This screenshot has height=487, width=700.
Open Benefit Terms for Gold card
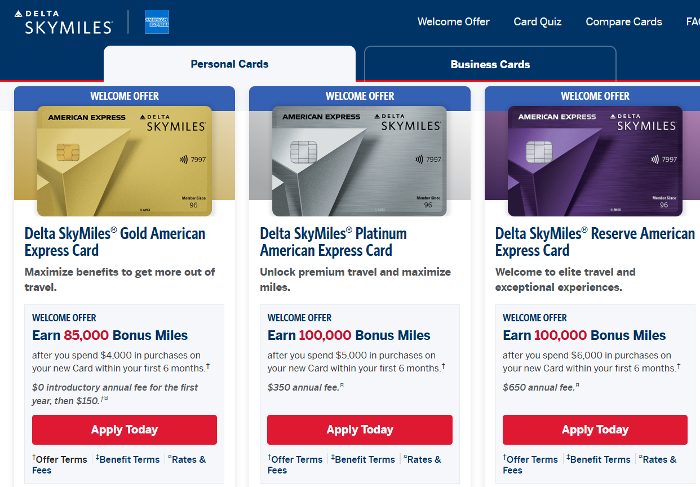[x=129, y=459]
